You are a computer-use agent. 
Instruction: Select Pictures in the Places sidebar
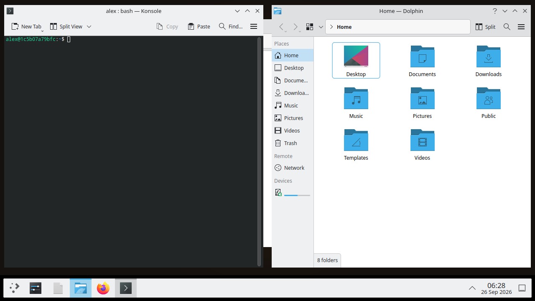click(293, 118)
